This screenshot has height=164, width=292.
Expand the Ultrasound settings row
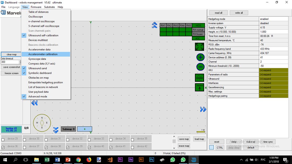tap(274, 79)
